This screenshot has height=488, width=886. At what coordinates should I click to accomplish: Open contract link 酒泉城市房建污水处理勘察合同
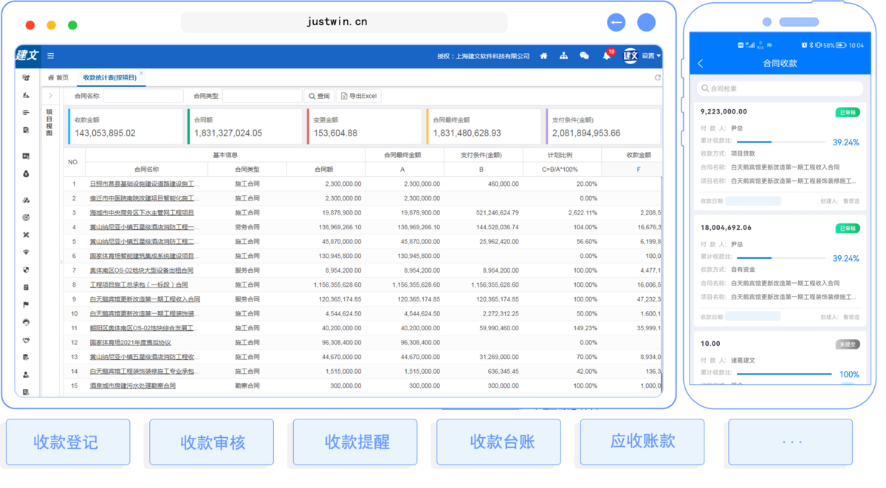(x=133, y=386)
